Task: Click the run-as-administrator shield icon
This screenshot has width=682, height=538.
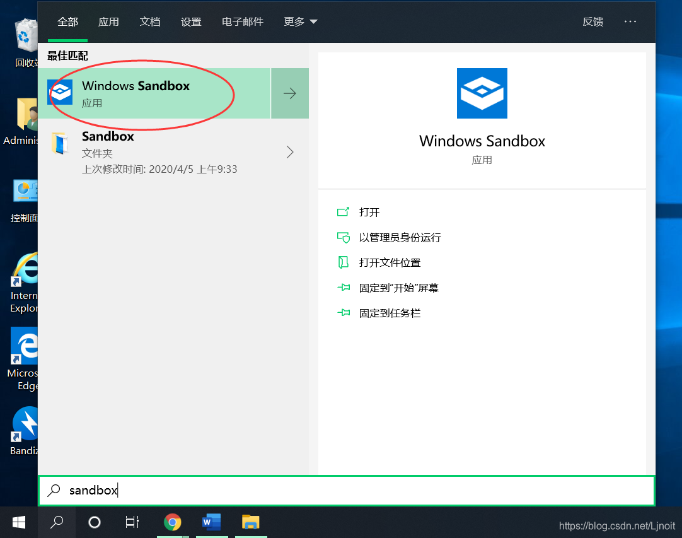Action: tap(343, 237)
